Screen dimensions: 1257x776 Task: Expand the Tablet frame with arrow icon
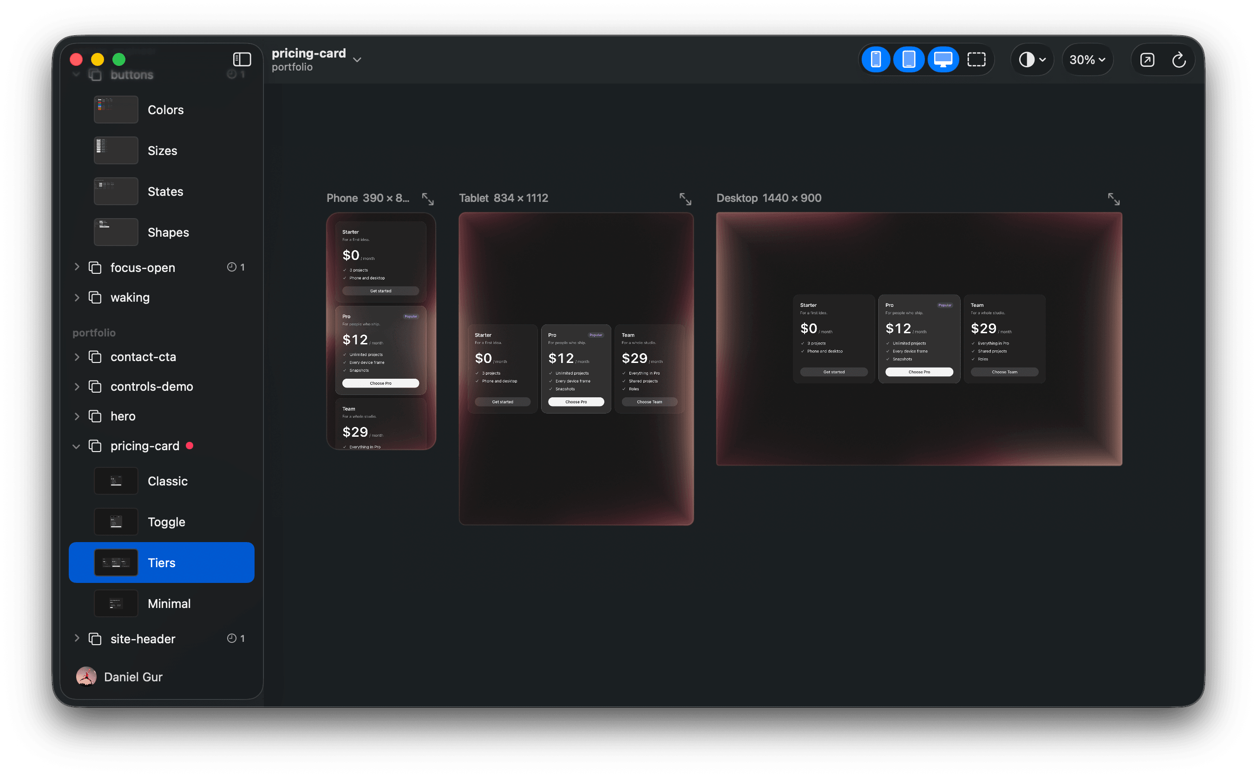[685, 199]
